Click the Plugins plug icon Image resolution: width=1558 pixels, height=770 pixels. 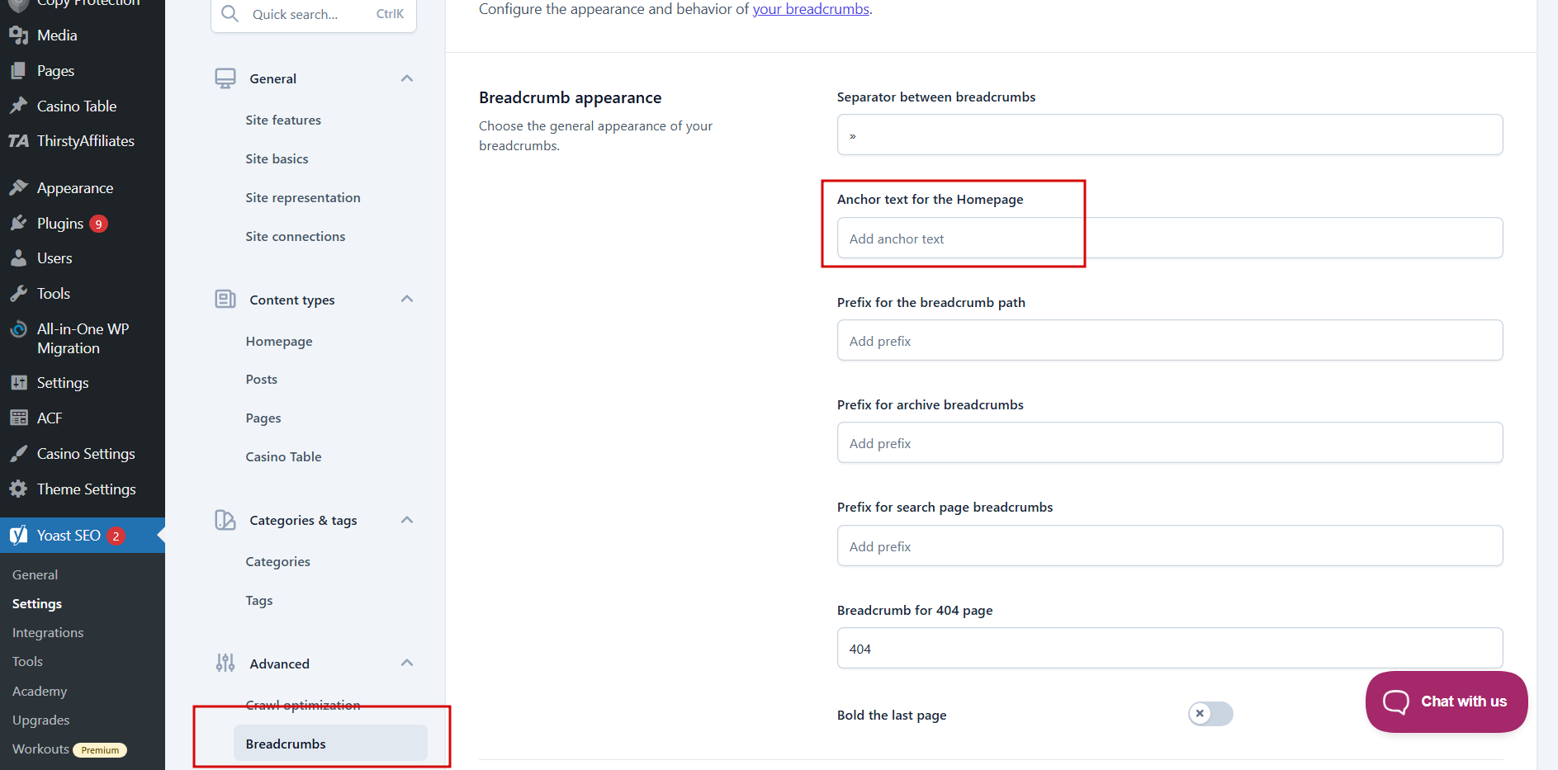click(x=18, y=224)
